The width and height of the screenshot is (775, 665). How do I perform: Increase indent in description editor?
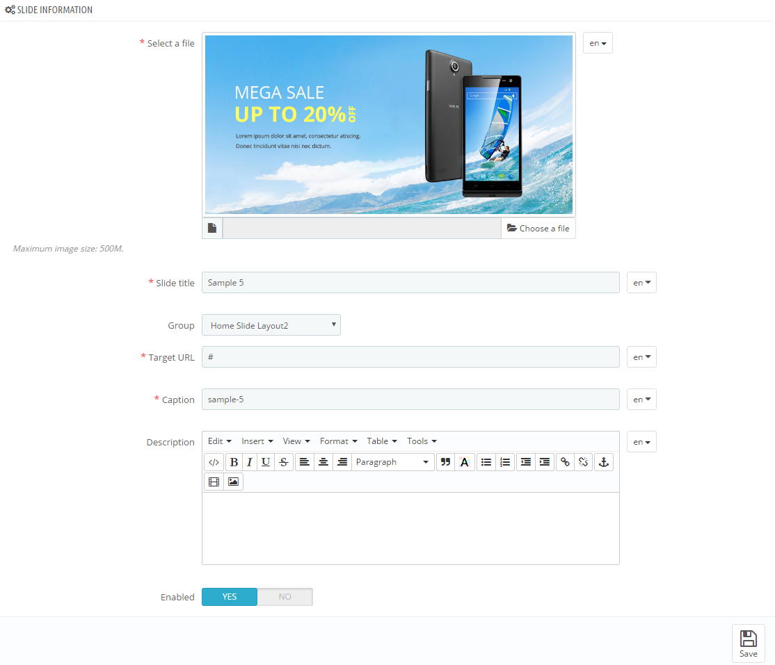click(545, 462)
